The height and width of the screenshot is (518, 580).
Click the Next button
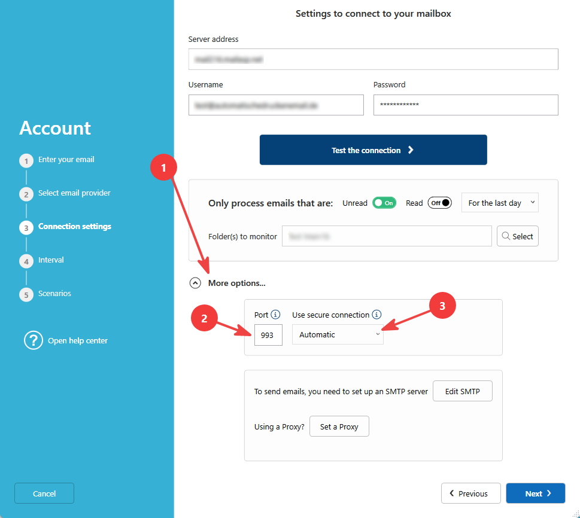pos(536,493)
